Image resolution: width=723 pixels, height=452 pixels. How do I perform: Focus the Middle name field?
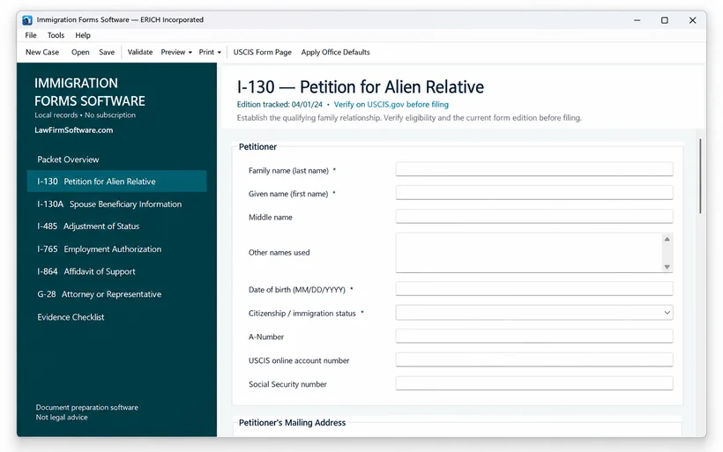(534, 216)
